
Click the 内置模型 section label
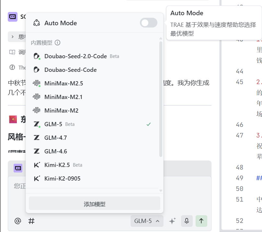point(41,43)
